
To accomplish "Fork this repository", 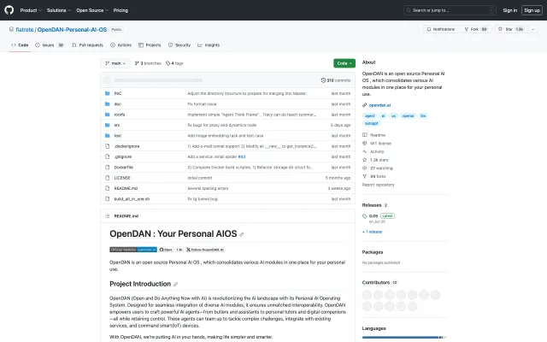I will pos(475,29).
